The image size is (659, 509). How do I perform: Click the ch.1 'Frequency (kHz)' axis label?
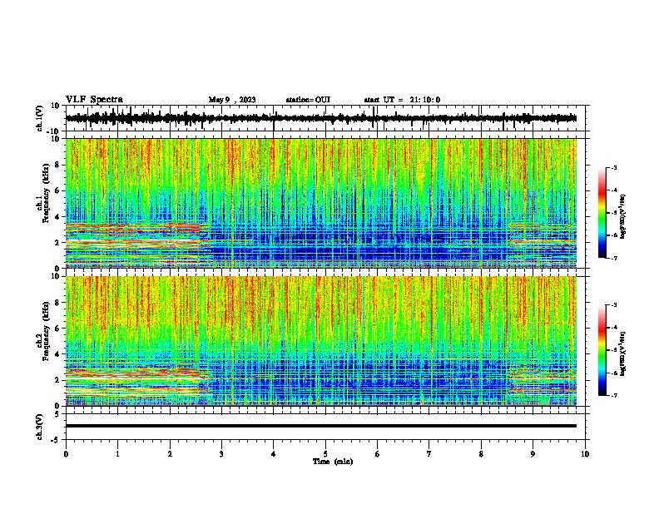coord(46,194)
